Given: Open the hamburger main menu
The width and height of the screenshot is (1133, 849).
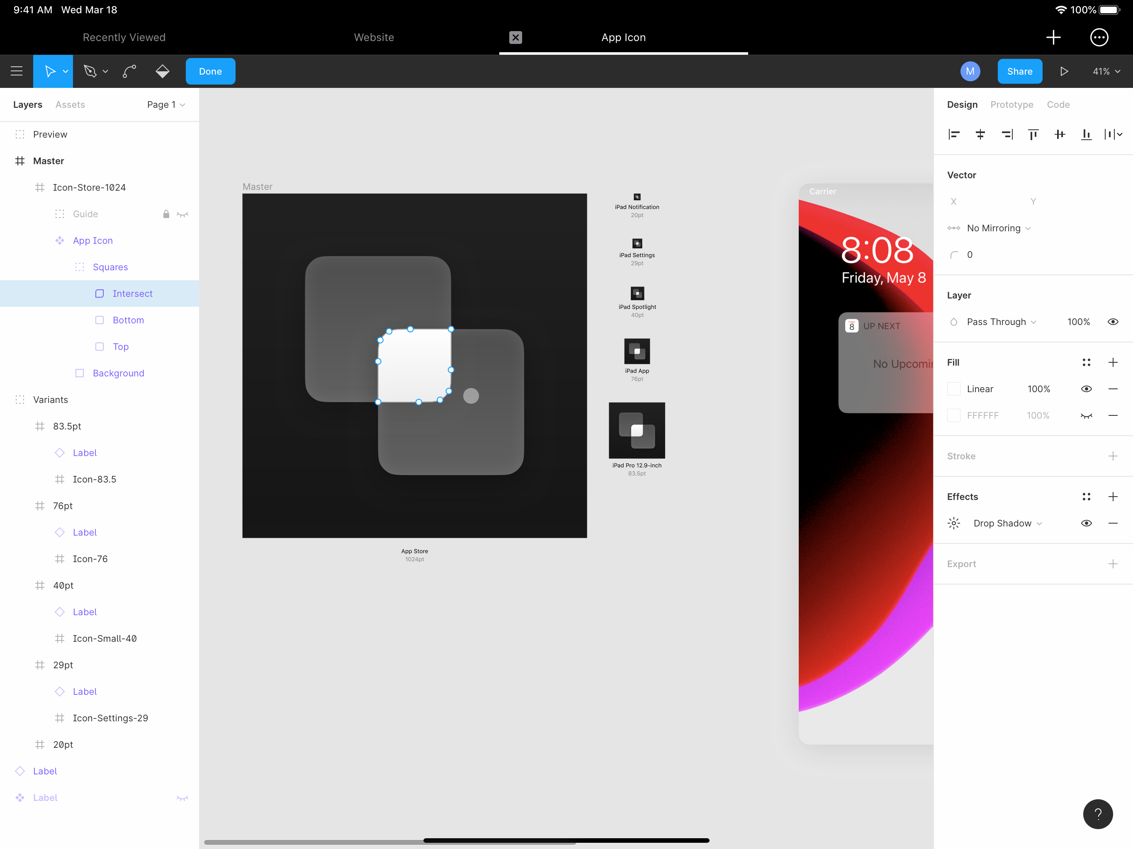Looking at the screenshot, I should [17, 71].
